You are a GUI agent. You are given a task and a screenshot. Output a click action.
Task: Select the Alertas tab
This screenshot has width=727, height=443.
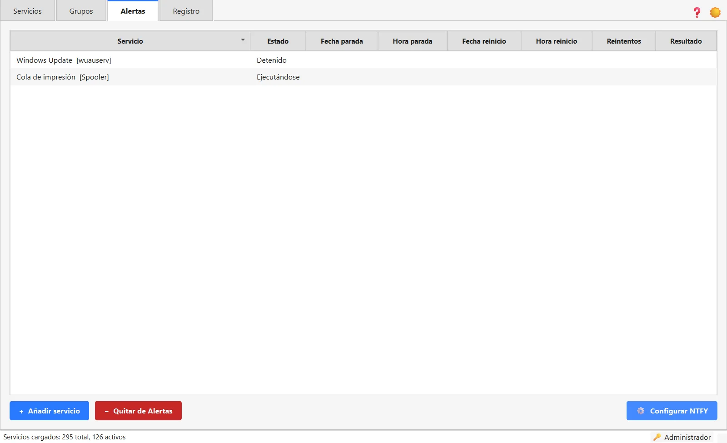tap(133, 11)
